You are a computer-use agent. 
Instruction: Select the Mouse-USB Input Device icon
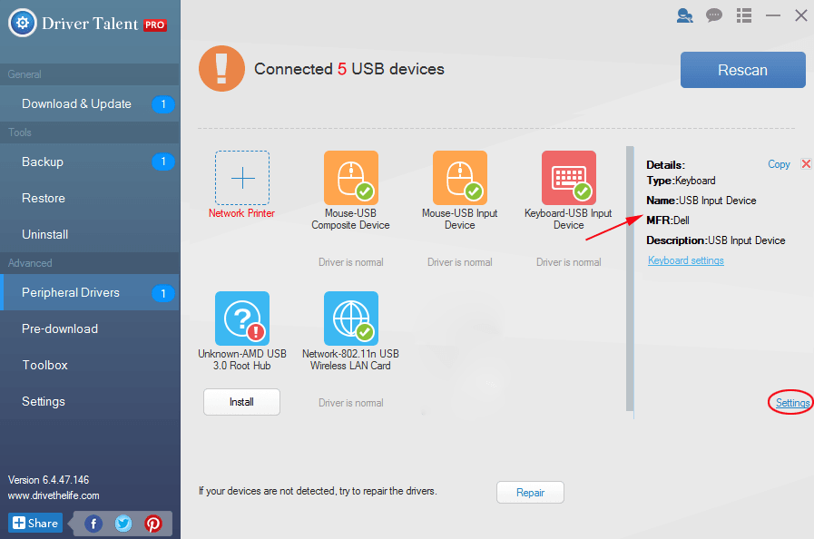tap(460, 178)
